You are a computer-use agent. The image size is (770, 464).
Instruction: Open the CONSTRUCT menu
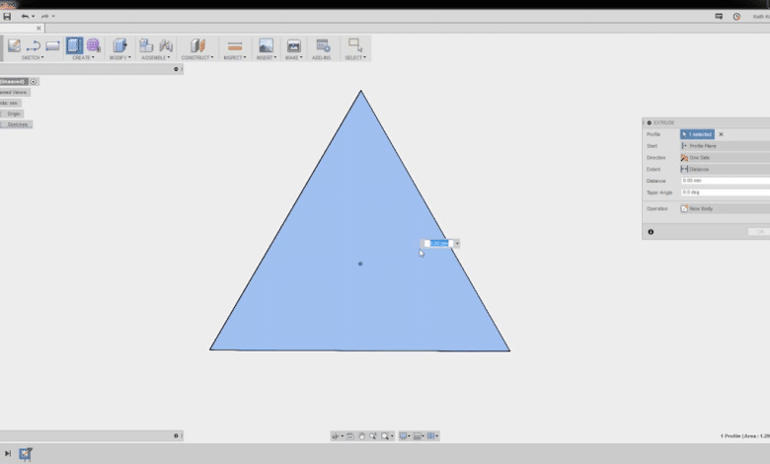click(197, 58)
